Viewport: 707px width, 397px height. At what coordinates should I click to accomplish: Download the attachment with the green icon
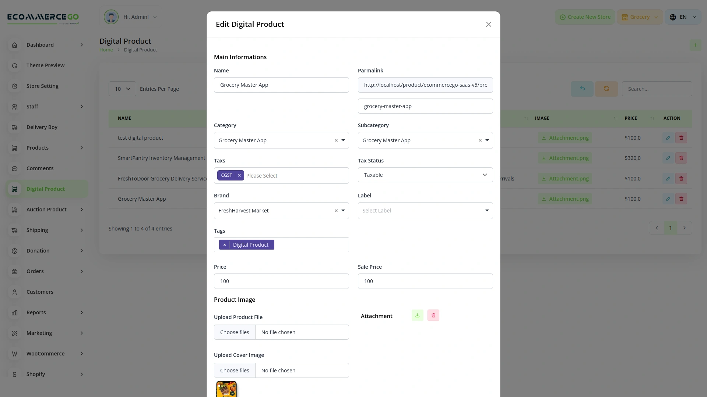[x=417, y=315]
